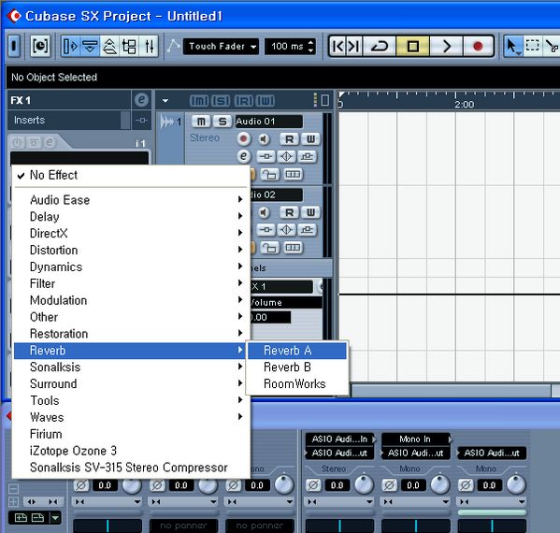
Task: Open the Mixer window
Action: tap(150, 47)
